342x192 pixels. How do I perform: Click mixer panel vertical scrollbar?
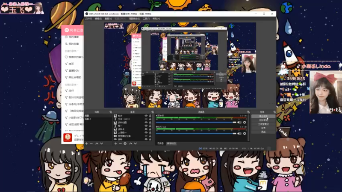click(249, 127)
